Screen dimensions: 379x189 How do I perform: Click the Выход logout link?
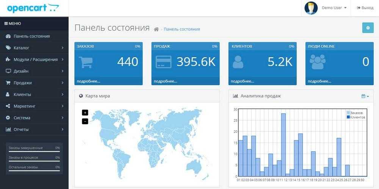tap(365, 8)
